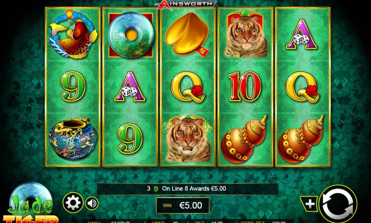
Task: Open the settings gear menu
Action: tap(73, 203)
